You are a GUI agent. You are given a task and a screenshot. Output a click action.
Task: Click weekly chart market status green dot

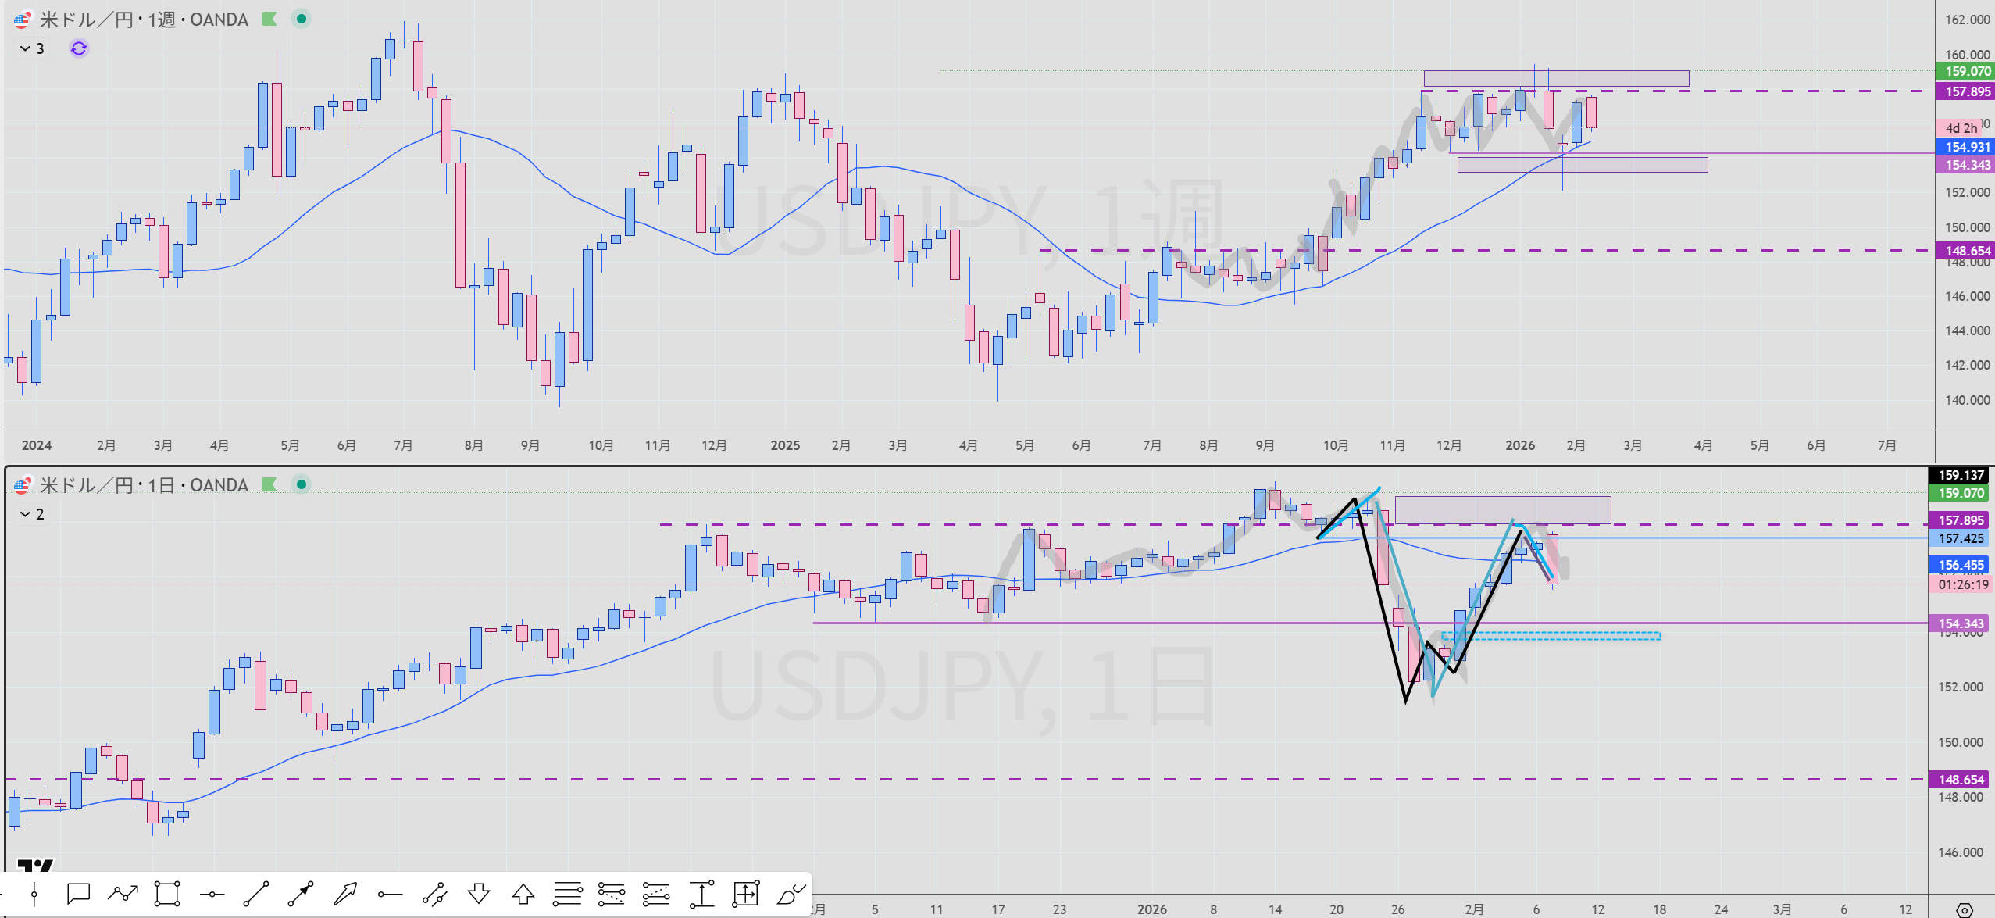click(x=301, y=19)
